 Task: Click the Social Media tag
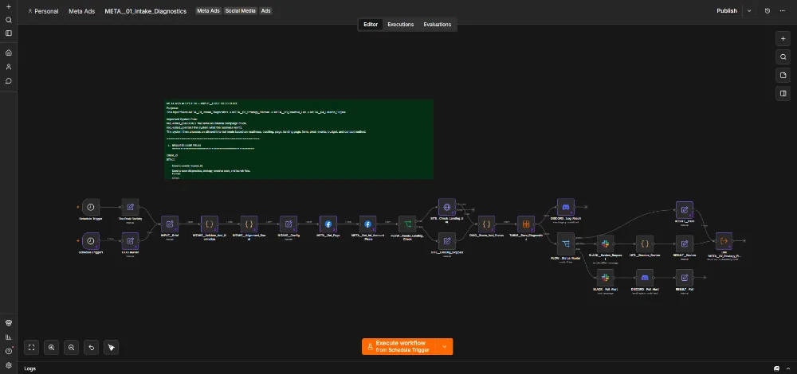point(241,10)
